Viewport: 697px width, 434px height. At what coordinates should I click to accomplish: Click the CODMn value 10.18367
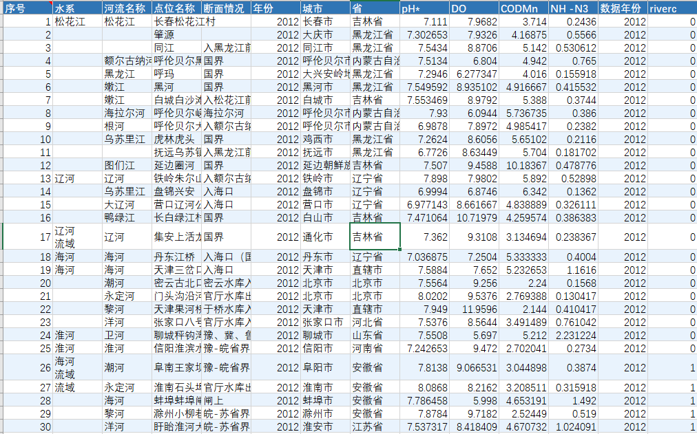click(x=523, y=166)
